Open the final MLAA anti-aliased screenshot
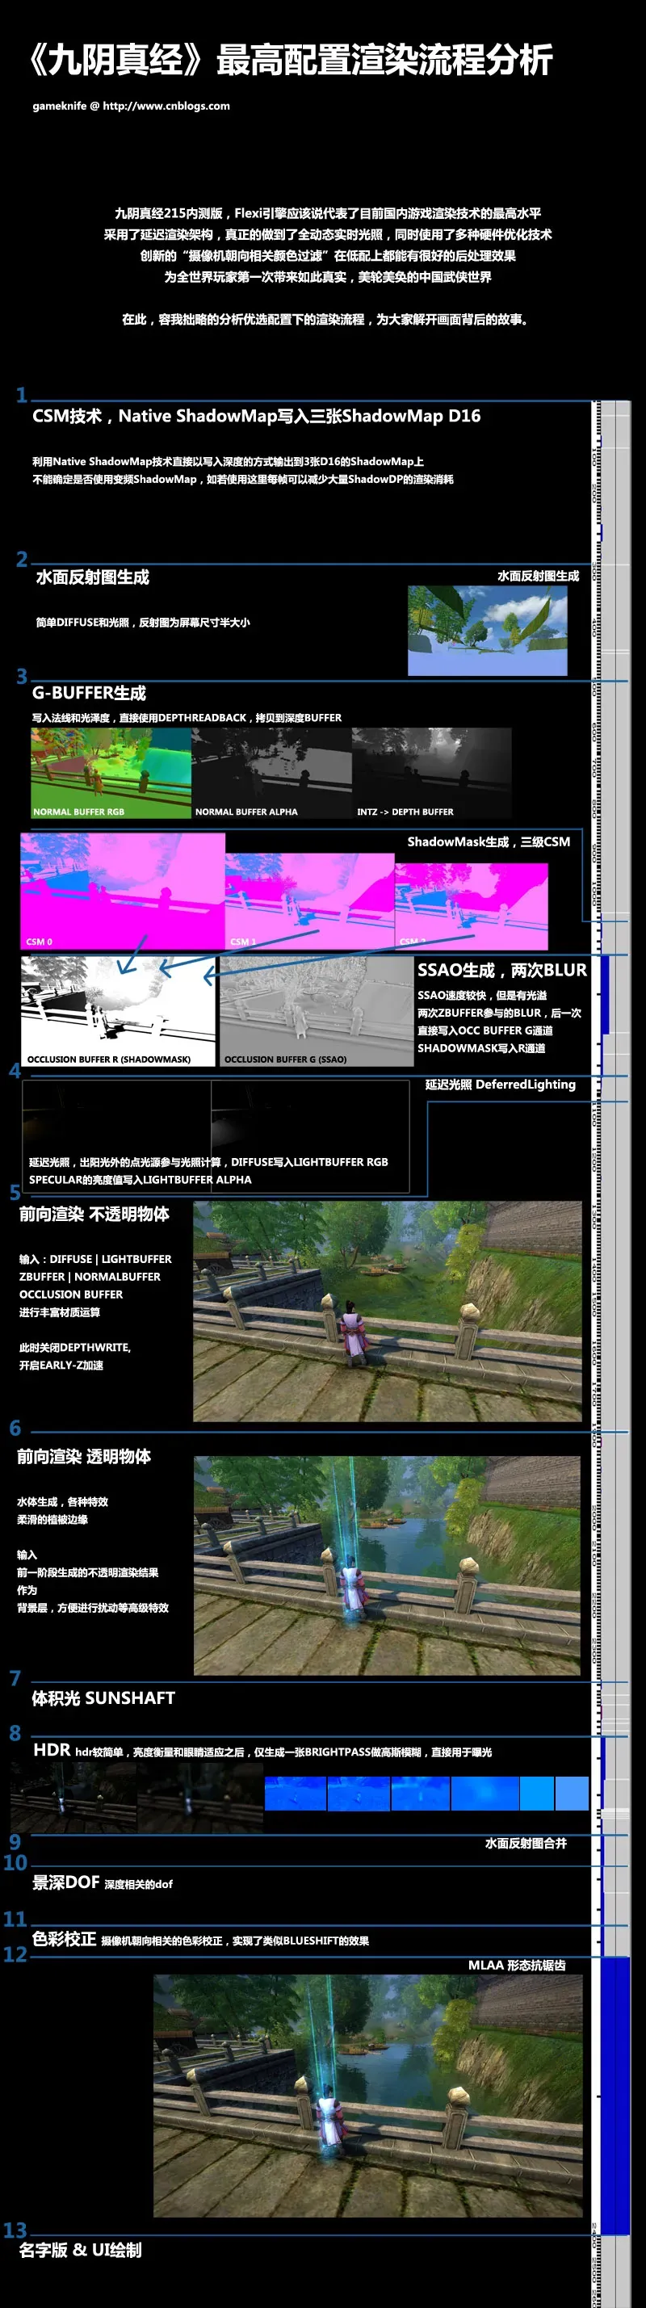The width and height of the screenshot is (646, 2308). [x=367, y=2096]
